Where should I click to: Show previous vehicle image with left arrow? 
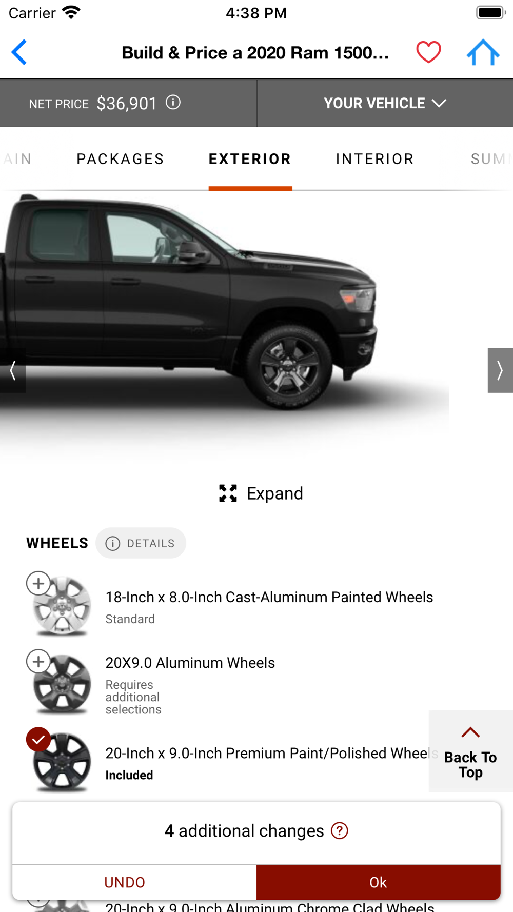click(13, 370)
